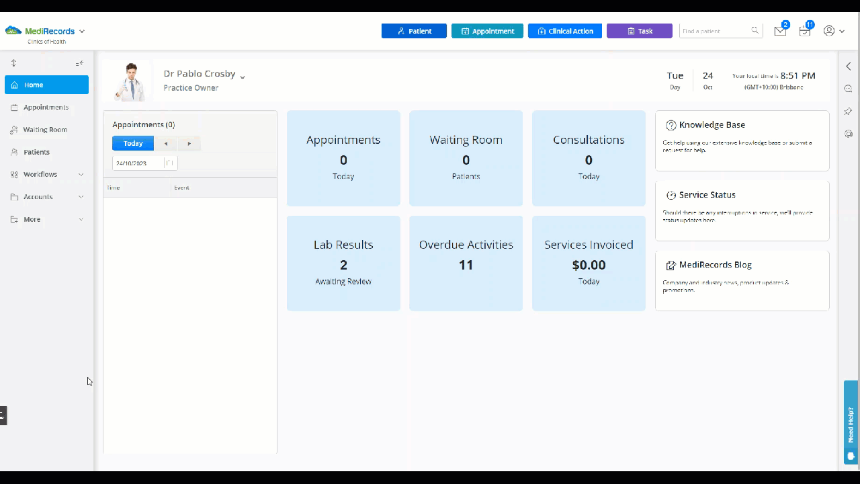Click the Patients person icon in sidebar

pos(15,152)
